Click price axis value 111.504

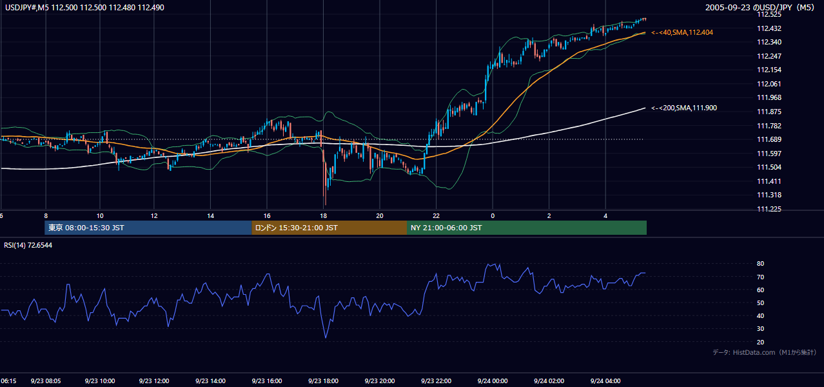769,167
